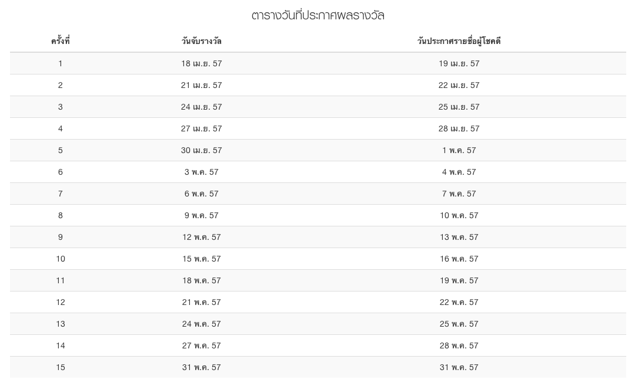The image size is (638, 383).
Task: Click announcement date 22 เม.ย. 57
Action: tap(459, 85)
